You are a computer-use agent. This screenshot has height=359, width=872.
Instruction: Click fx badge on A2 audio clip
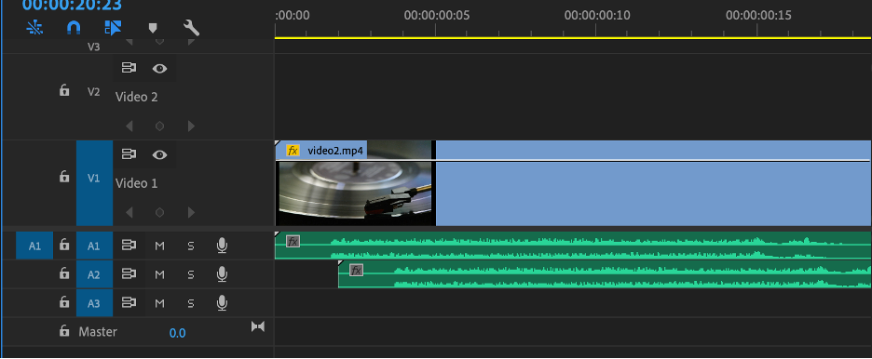[x=356, y=271]
